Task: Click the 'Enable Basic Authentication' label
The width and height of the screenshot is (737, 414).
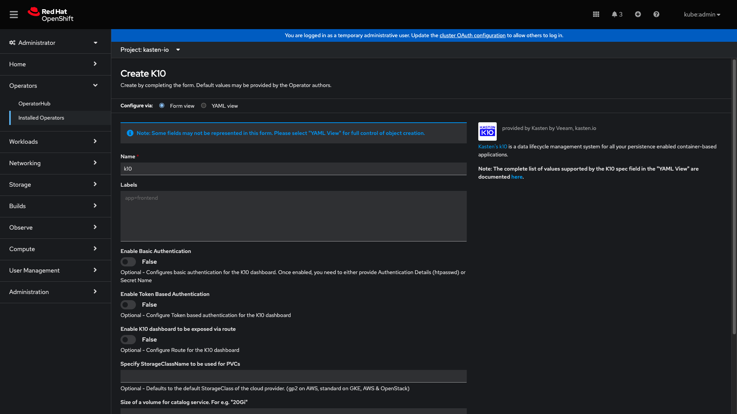Action: (x=155, y=251)
